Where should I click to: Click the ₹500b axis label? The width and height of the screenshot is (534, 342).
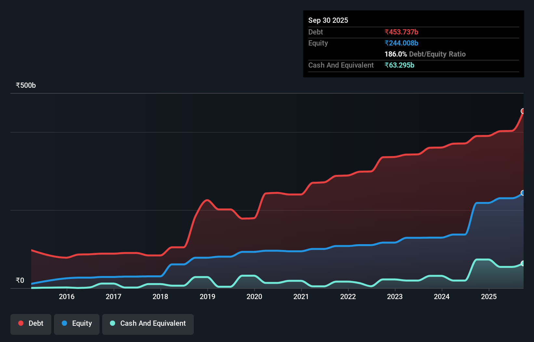point(26,85)
